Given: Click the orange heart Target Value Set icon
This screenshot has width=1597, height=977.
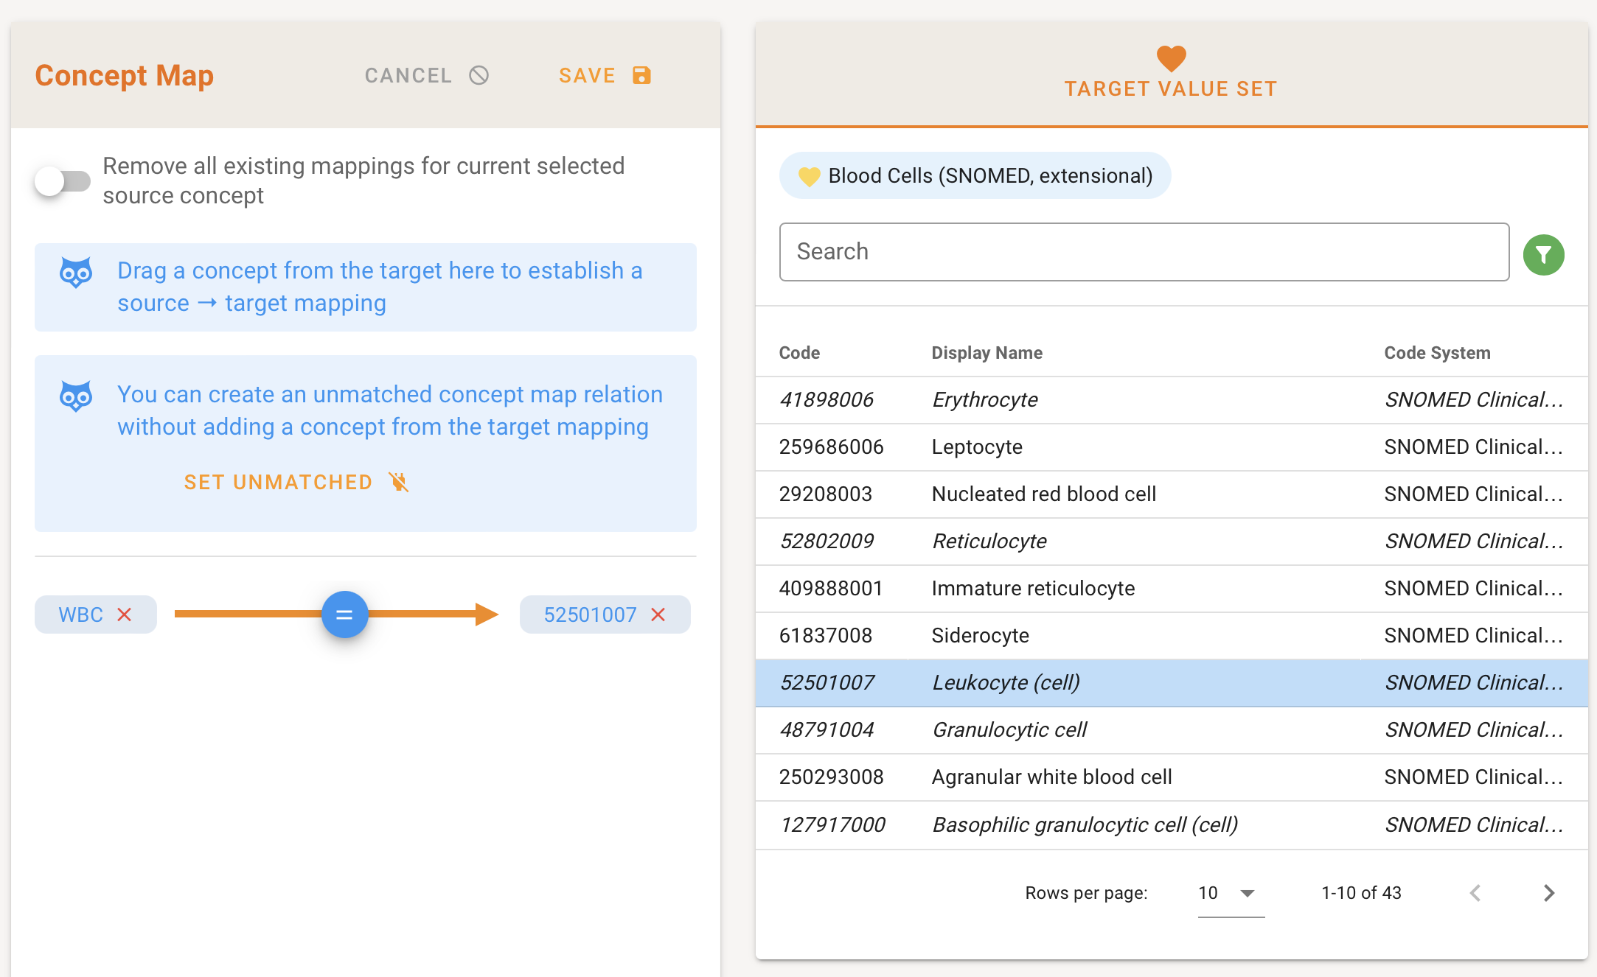Looking at the screenshot, I should tap(1171, 57).
